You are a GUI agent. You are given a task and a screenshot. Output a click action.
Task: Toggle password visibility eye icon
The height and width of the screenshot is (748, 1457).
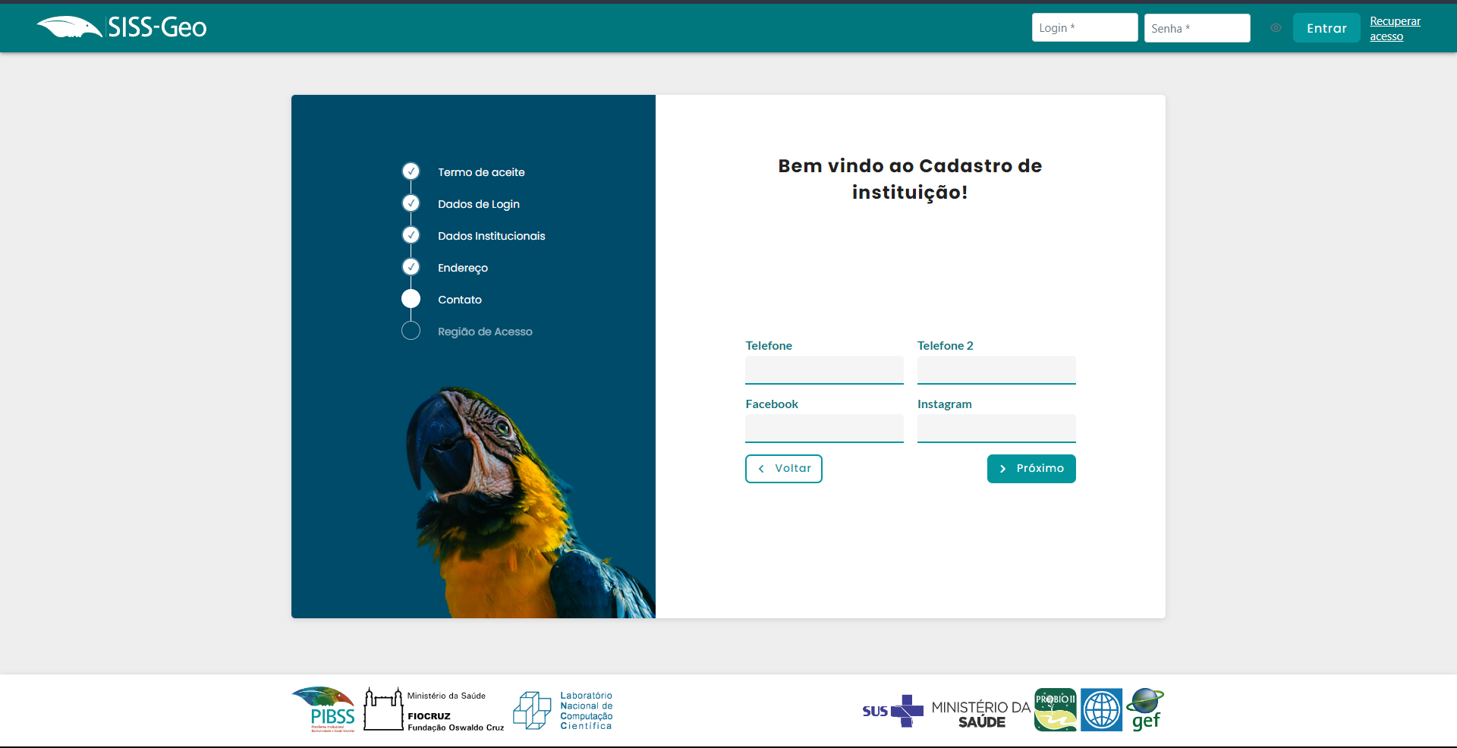pyautogui.click(x=1276, y=28)
